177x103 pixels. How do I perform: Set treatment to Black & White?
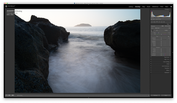coord(168,26)
